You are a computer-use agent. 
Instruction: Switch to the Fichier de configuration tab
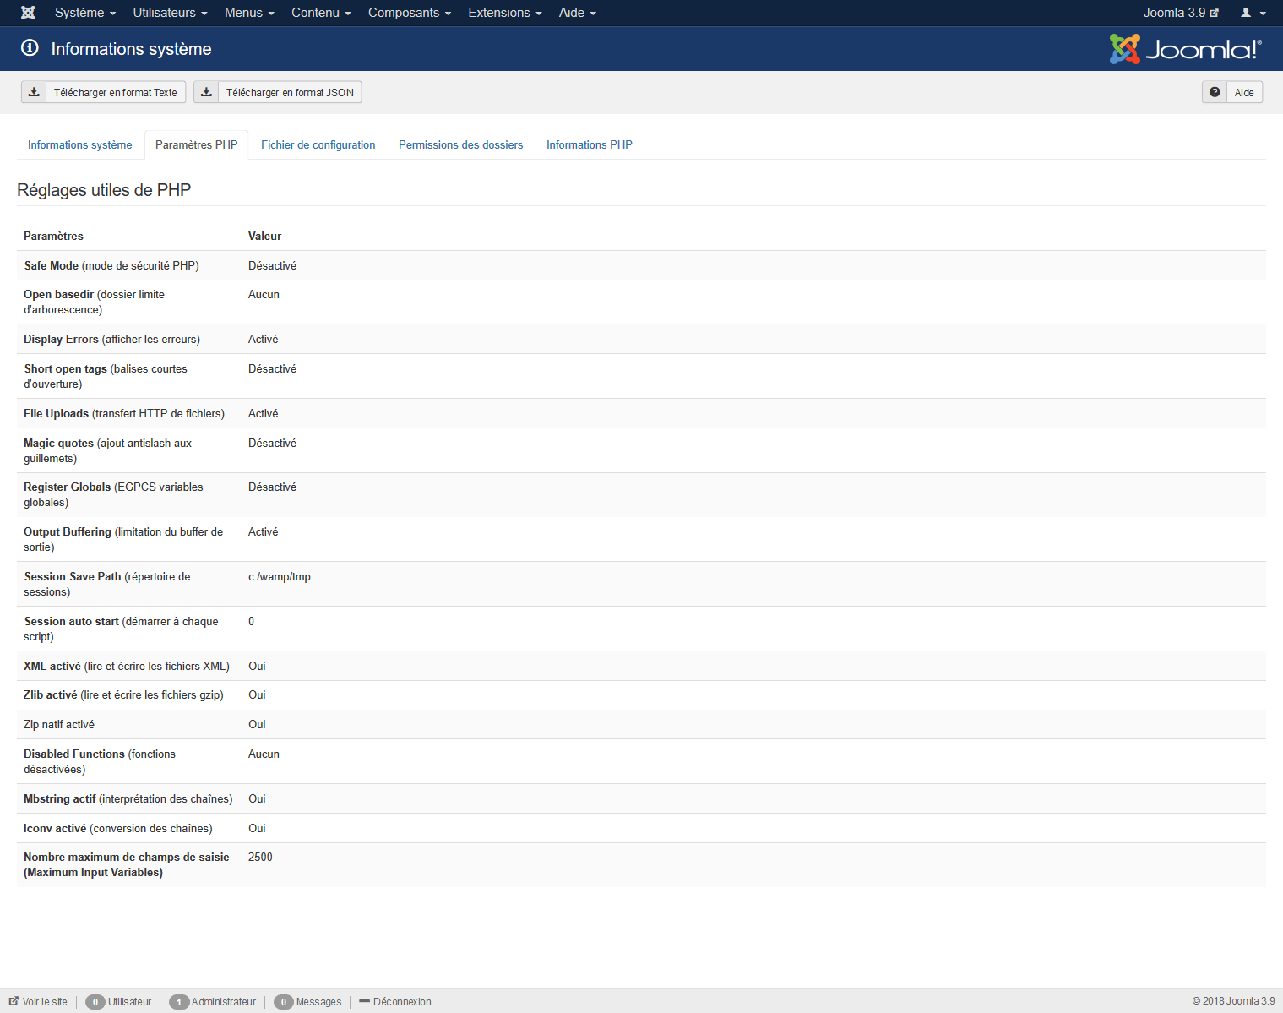[x=318, y=144]
